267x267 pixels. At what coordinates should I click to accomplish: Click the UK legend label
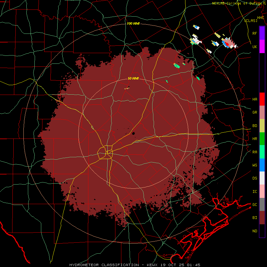pos(255,47)
